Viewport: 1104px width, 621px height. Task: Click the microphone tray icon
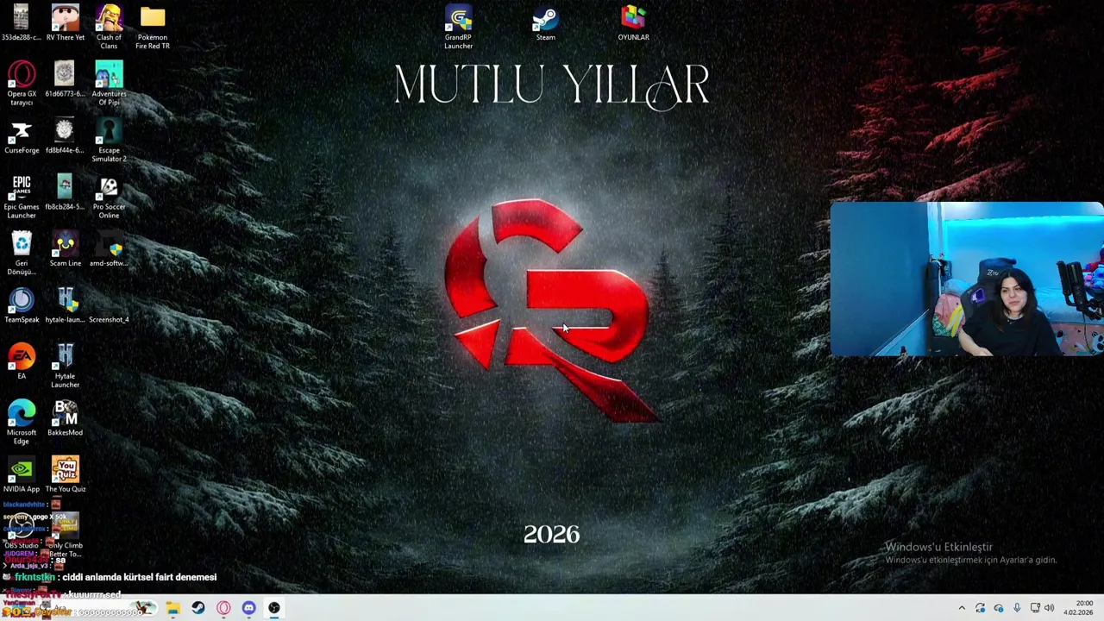pos(1017,608)
